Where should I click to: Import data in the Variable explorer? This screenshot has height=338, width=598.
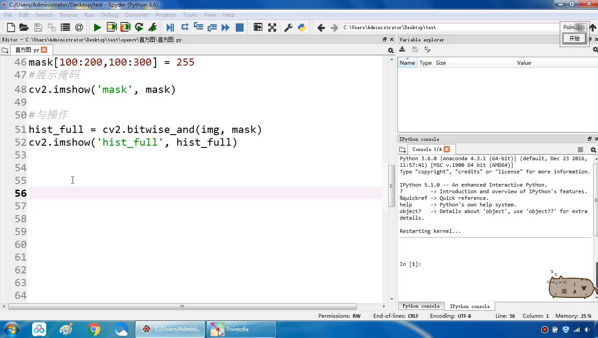click(402, 49)
